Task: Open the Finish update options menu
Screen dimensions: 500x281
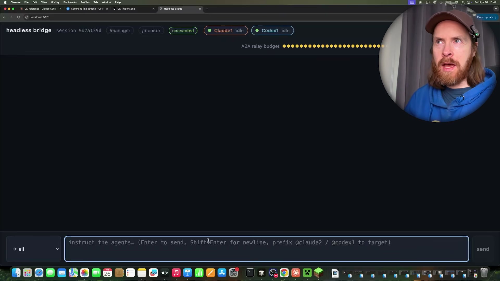Action: pos(496,17)
